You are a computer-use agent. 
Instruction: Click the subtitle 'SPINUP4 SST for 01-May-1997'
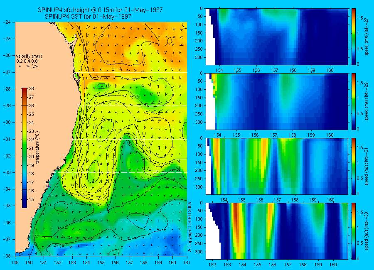(x=88, y=17)
